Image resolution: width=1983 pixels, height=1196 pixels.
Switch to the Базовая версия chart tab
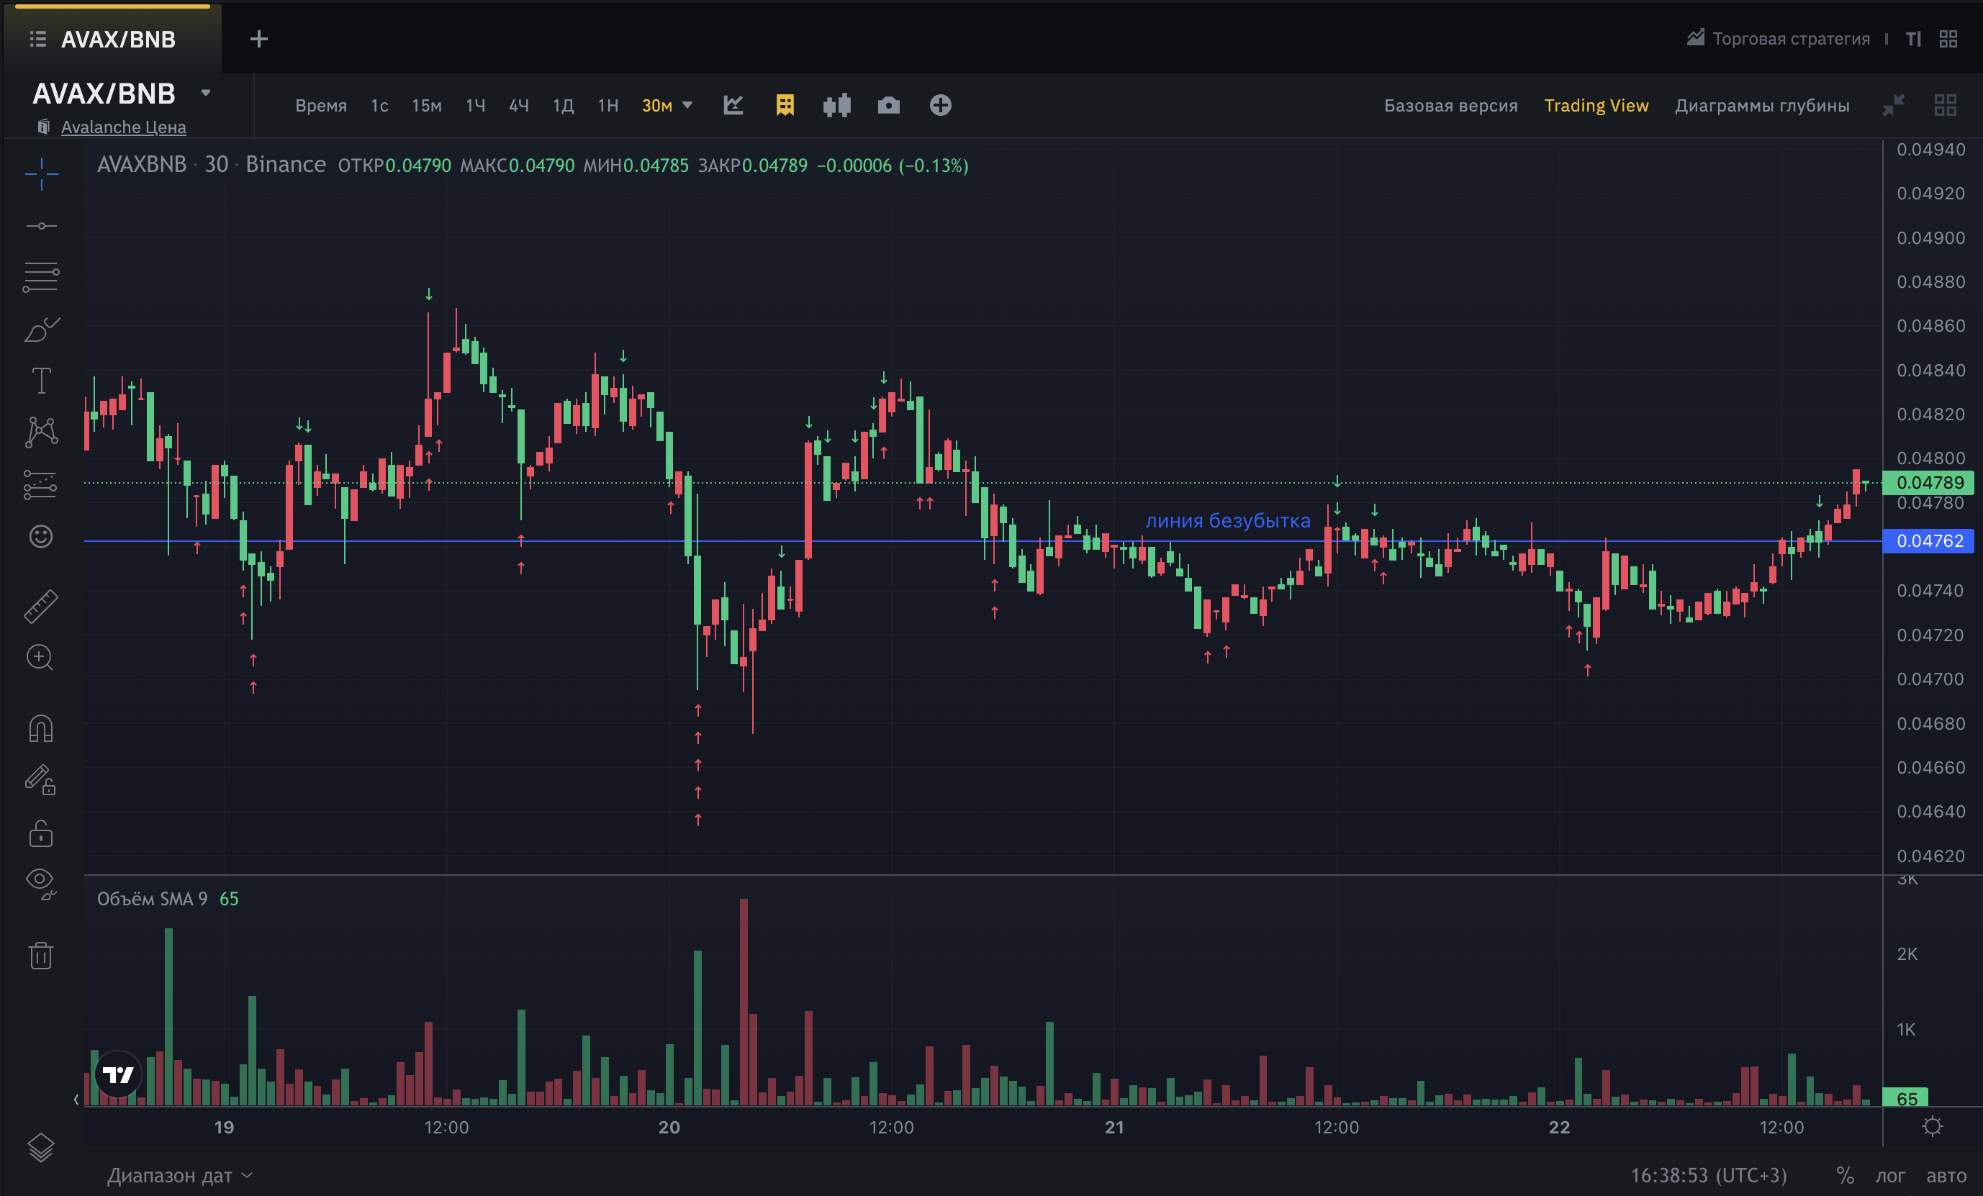1450,106
